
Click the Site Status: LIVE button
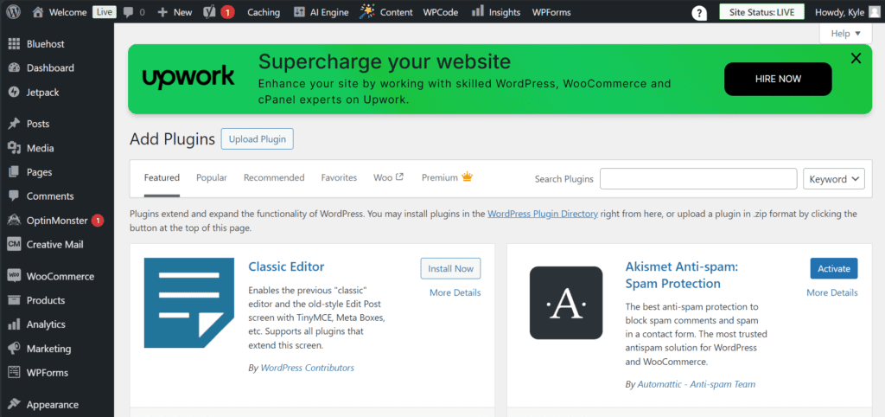pyautogui.click(x=761, y=12)
